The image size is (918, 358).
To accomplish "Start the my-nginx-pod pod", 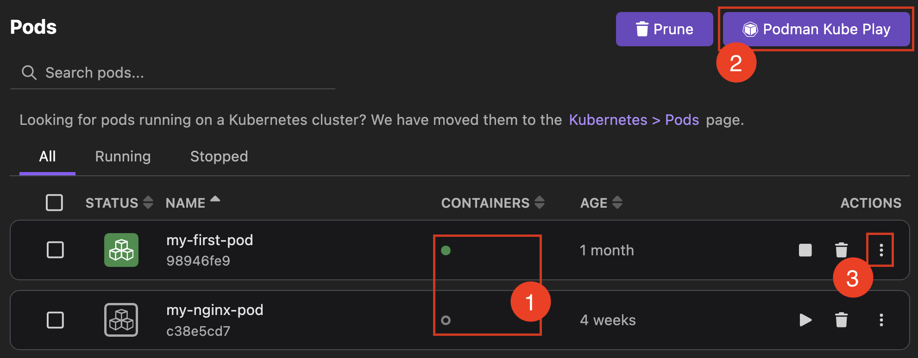I will pos(805,320).
